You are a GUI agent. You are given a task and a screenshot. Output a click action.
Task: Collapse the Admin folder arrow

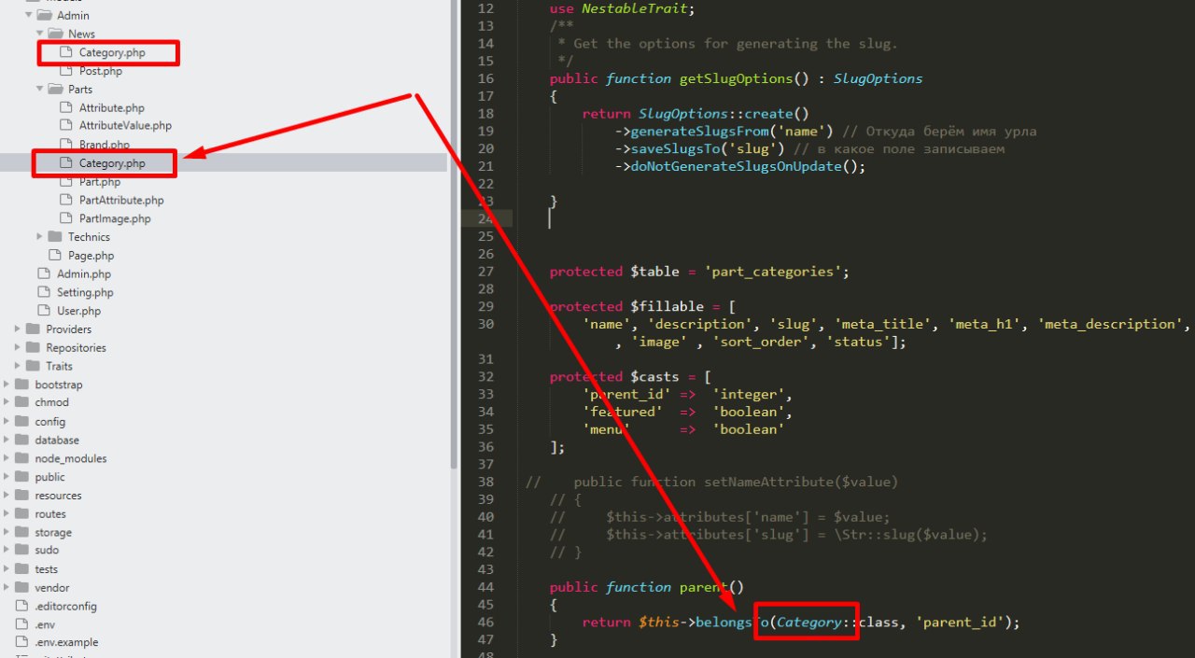(x=29, y=16)
